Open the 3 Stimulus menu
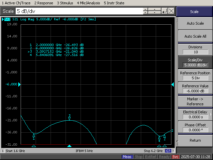This screenshot has height=160, width=213. (x=65, y=3)
